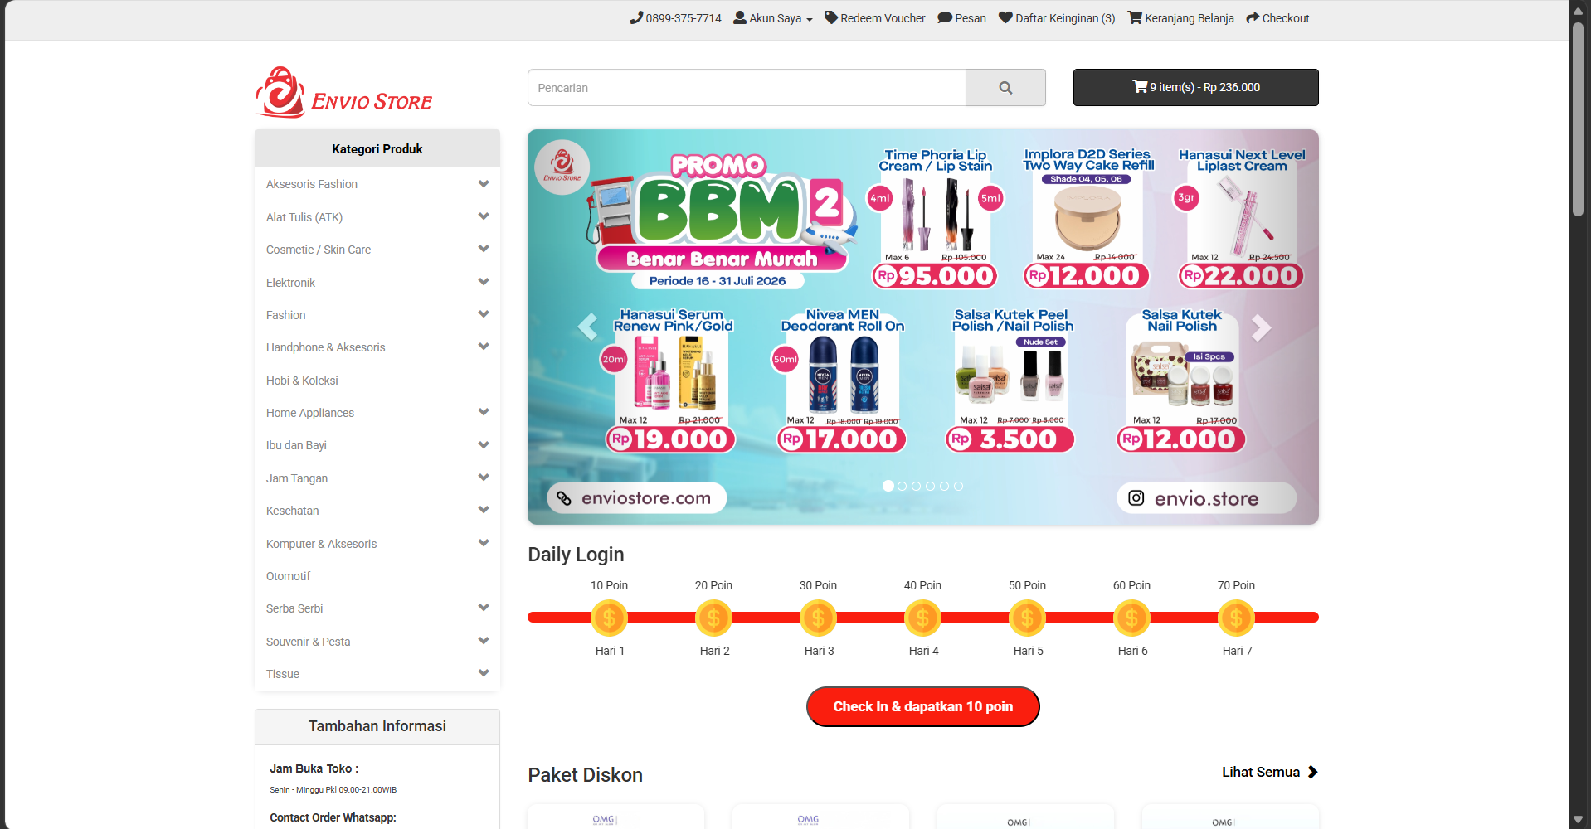Image resolution: width=1591 pixels, height=829 pixels.
Task: Open Otomotif category
Action: pos(288,576)
